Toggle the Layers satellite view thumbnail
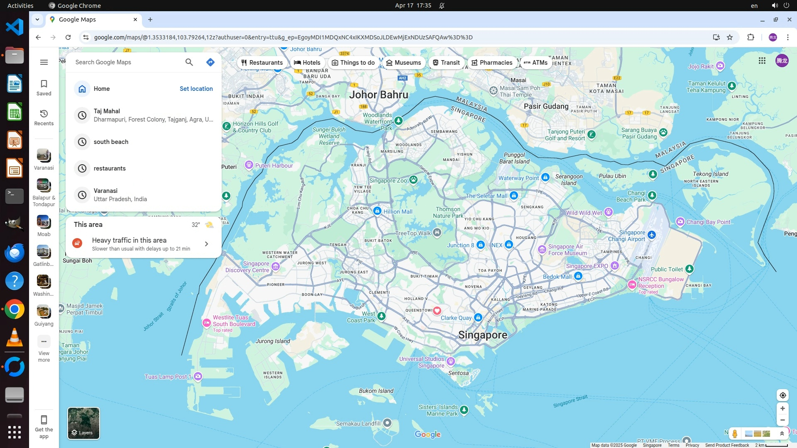This screenshot has height=448, width=797. [x=83, y=423]
